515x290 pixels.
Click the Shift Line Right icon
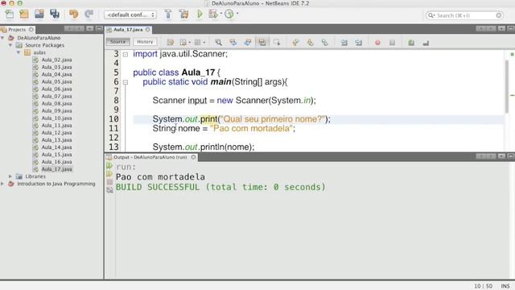click(358, 43)
